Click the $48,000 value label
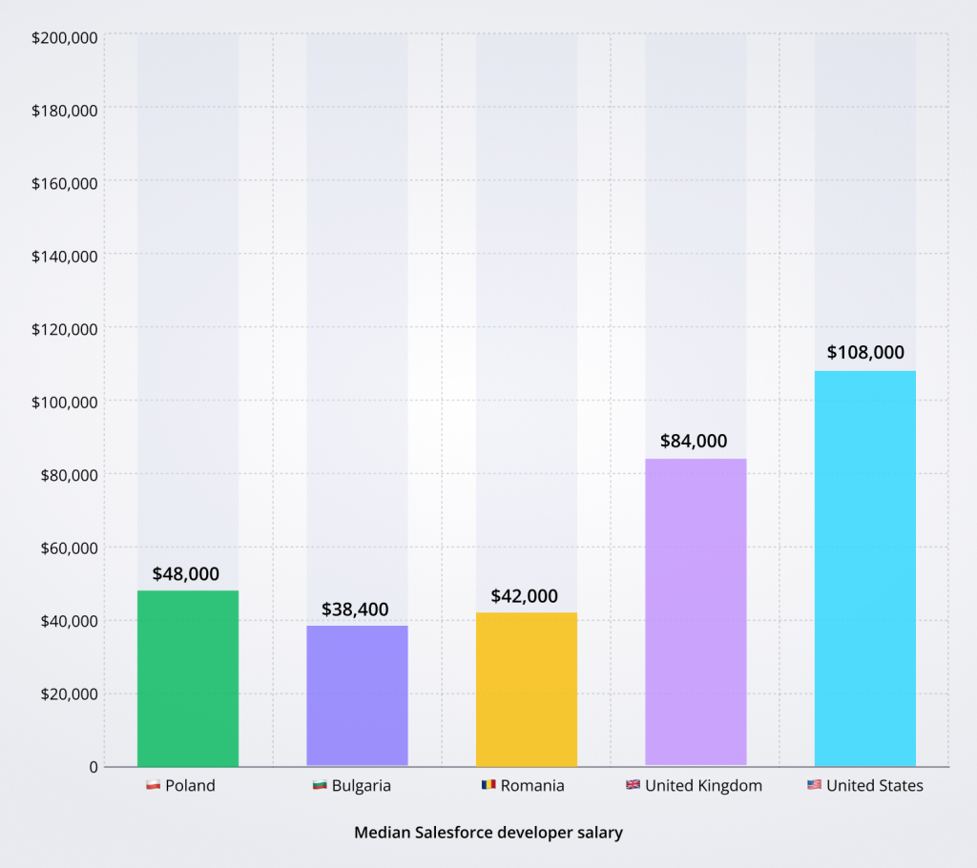Screen dimensions: 977x868 point(186,573)
